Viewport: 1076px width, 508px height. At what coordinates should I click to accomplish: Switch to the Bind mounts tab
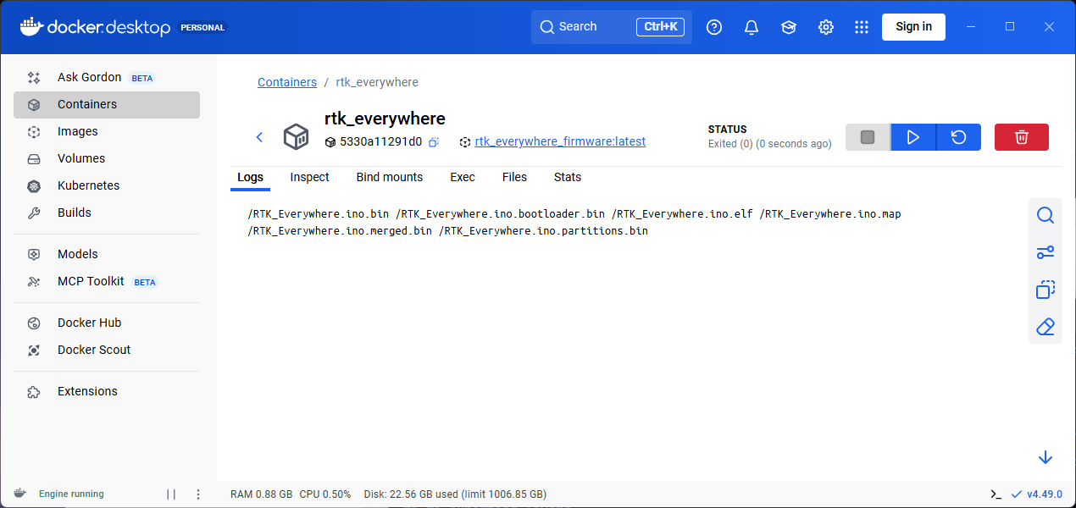point(389,177)
